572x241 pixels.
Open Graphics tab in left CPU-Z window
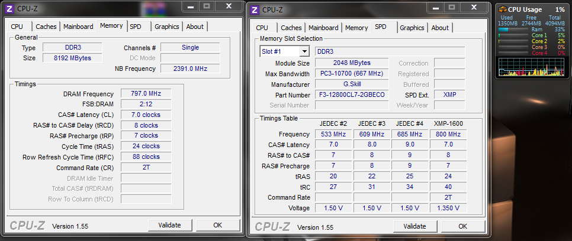[x=167, y=27]
